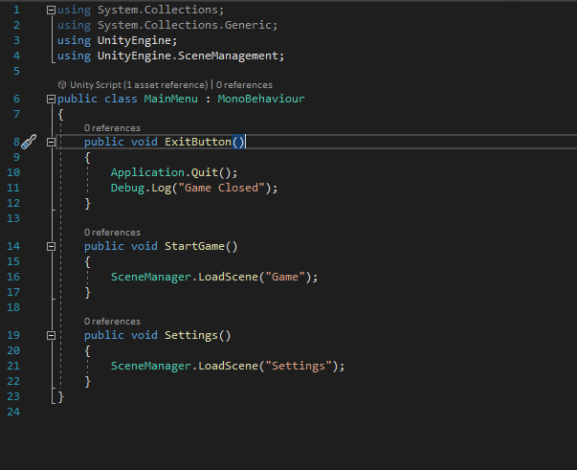Show 0 references above Settings method

pos(112,322)
